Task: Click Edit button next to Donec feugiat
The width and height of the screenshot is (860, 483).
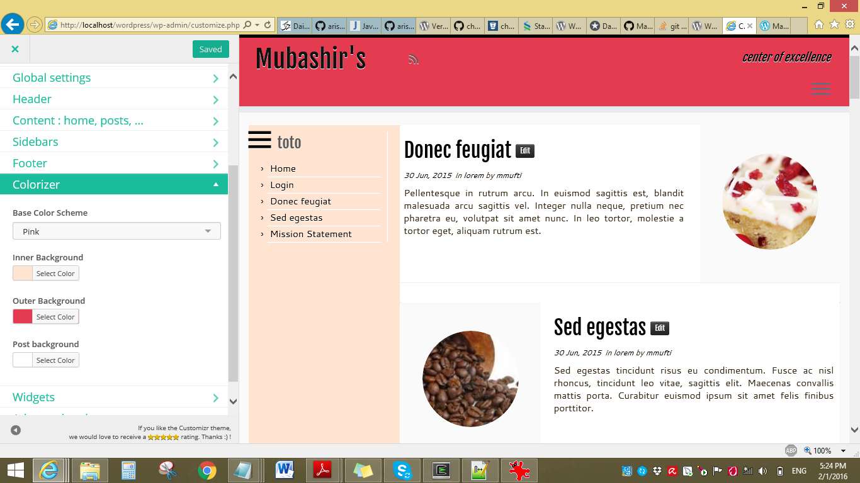Action: click(525, 151)
